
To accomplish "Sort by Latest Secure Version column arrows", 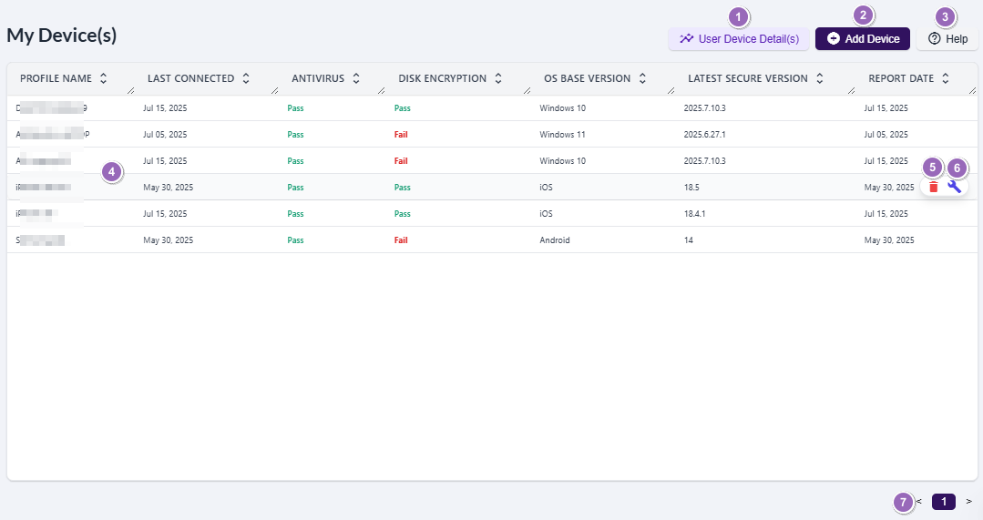I will (819, 78).
